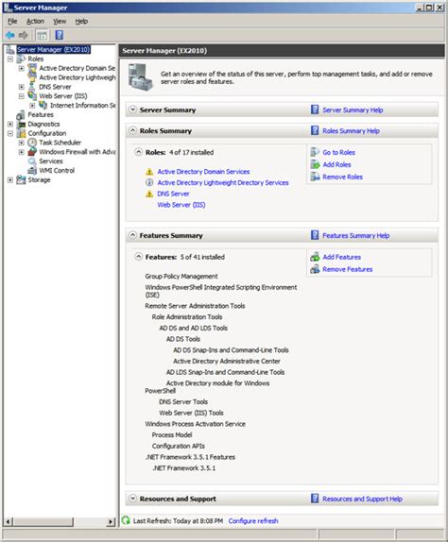The image size is (448, 542).
Task: Click the Active Directory Administrative Center text
Action: click(227, 361)
